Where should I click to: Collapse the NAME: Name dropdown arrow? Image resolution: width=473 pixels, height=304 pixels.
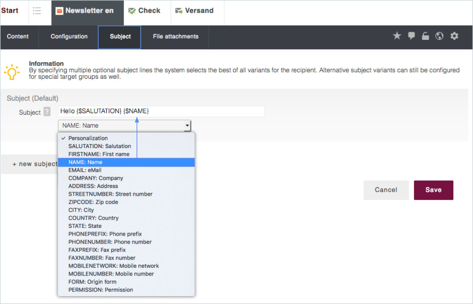[x=187, y=125]
